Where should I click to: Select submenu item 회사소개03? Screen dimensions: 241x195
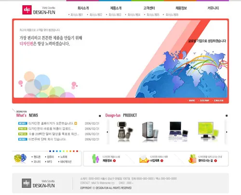[x=115, y=15]
